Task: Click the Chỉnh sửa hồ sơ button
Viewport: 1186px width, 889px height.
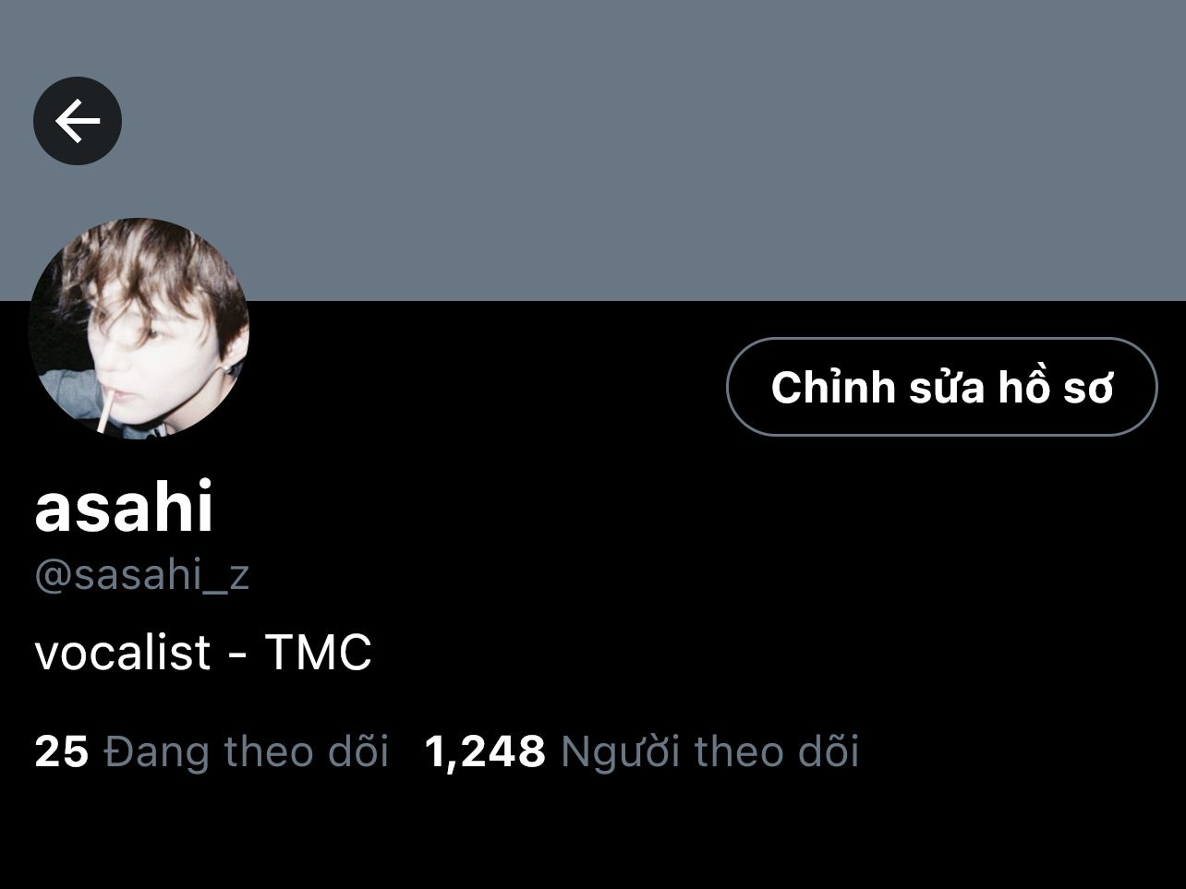Action: point(941,387)
